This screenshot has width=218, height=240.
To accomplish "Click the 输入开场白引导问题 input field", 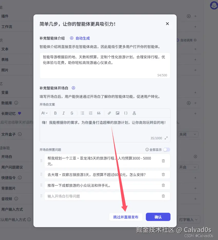I will 107,196.
